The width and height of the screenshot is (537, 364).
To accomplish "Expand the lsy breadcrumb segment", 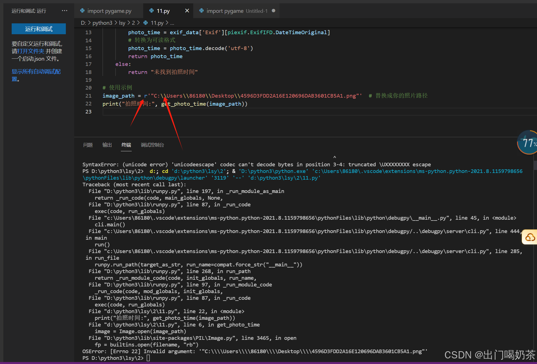I will point(122,23).
